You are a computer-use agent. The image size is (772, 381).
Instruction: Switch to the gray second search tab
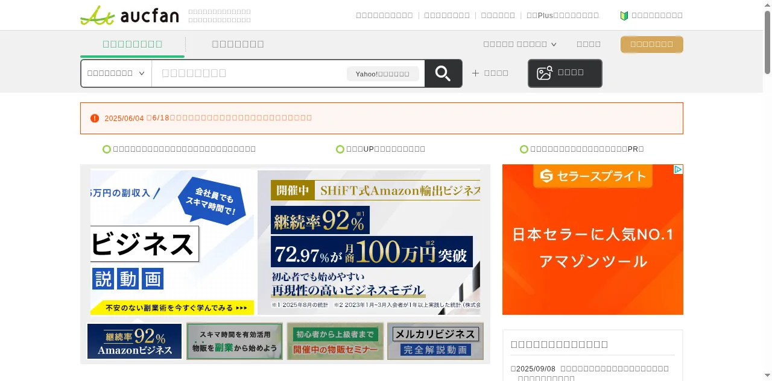pyautogui.click(x=238, y=44)
